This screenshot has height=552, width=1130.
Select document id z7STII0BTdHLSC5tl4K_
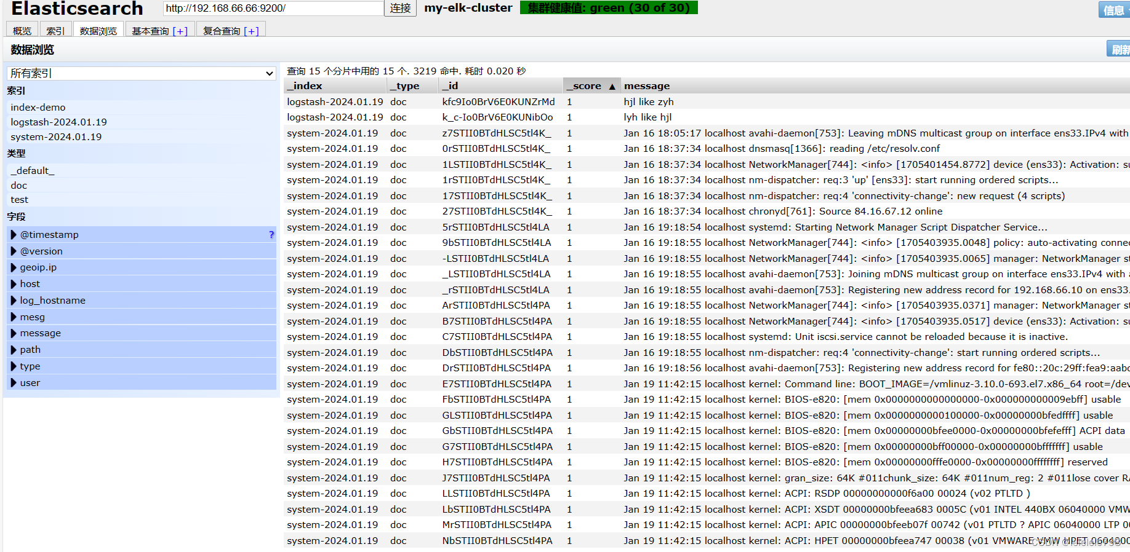497,133
